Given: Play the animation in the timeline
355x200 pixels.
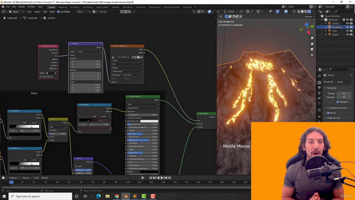Looking at the screenshot, I should click(162, 178).
